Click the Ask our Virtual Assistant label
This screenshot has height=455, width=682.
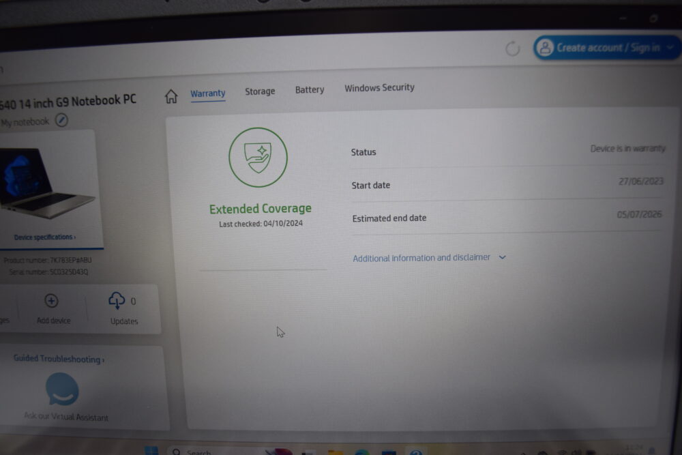pos(66,417)
